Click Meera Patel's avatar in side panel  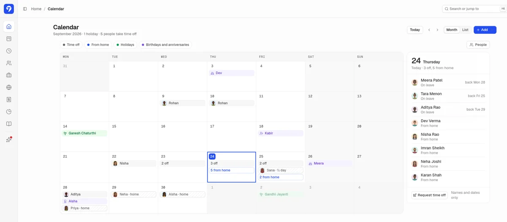pyautogui.click(x=415, y=83)
